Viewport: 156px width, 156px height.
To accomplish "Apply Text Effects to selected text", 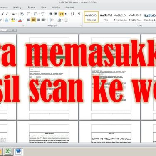I will coord(7,20).
